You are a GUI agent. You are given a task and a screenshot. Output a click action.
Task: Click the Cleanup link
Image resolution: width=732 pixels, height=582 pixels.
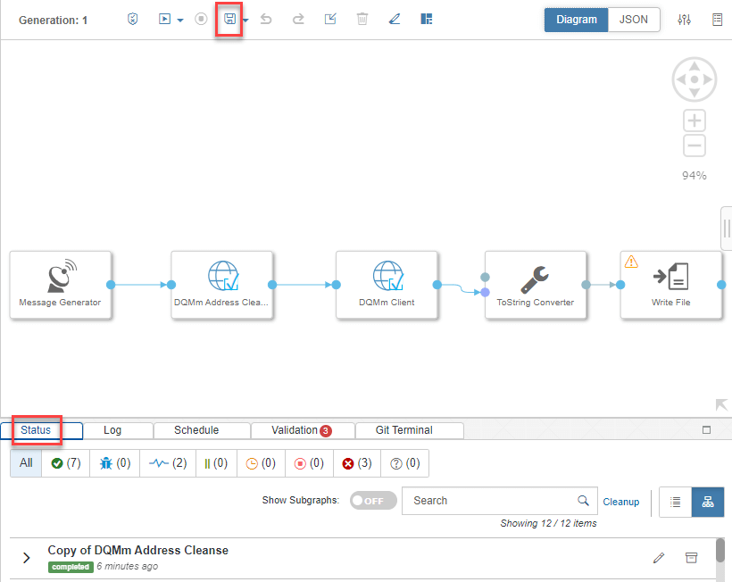(621, 502)
